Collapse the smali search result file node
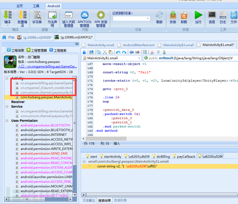Screen dimensions: 238x204 coord(84,161)
